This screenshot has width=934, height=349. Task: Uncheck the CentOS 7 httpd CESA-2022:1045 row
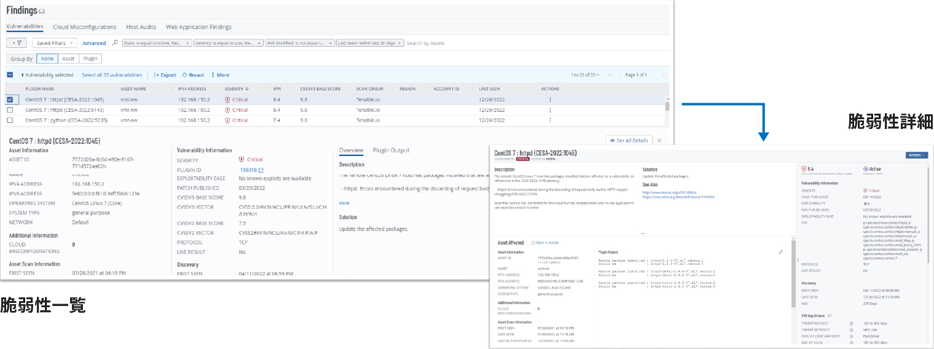pos(10,100)
